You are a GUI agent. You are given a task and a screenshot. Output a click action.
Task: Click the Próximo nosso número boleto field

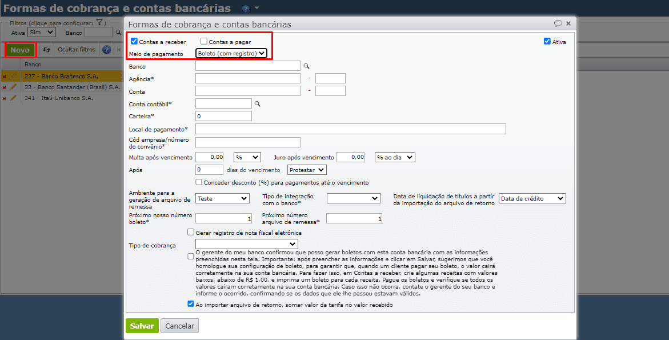pyautogui.click(x=223, y=218)
